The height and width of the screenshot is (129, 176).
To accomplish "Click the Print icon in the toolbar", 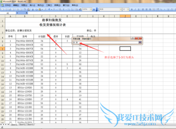I will [17, 10].
